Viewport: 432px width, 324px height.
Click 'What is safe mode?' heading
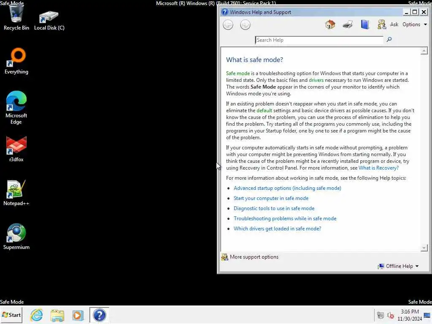(x=254, y=60)
